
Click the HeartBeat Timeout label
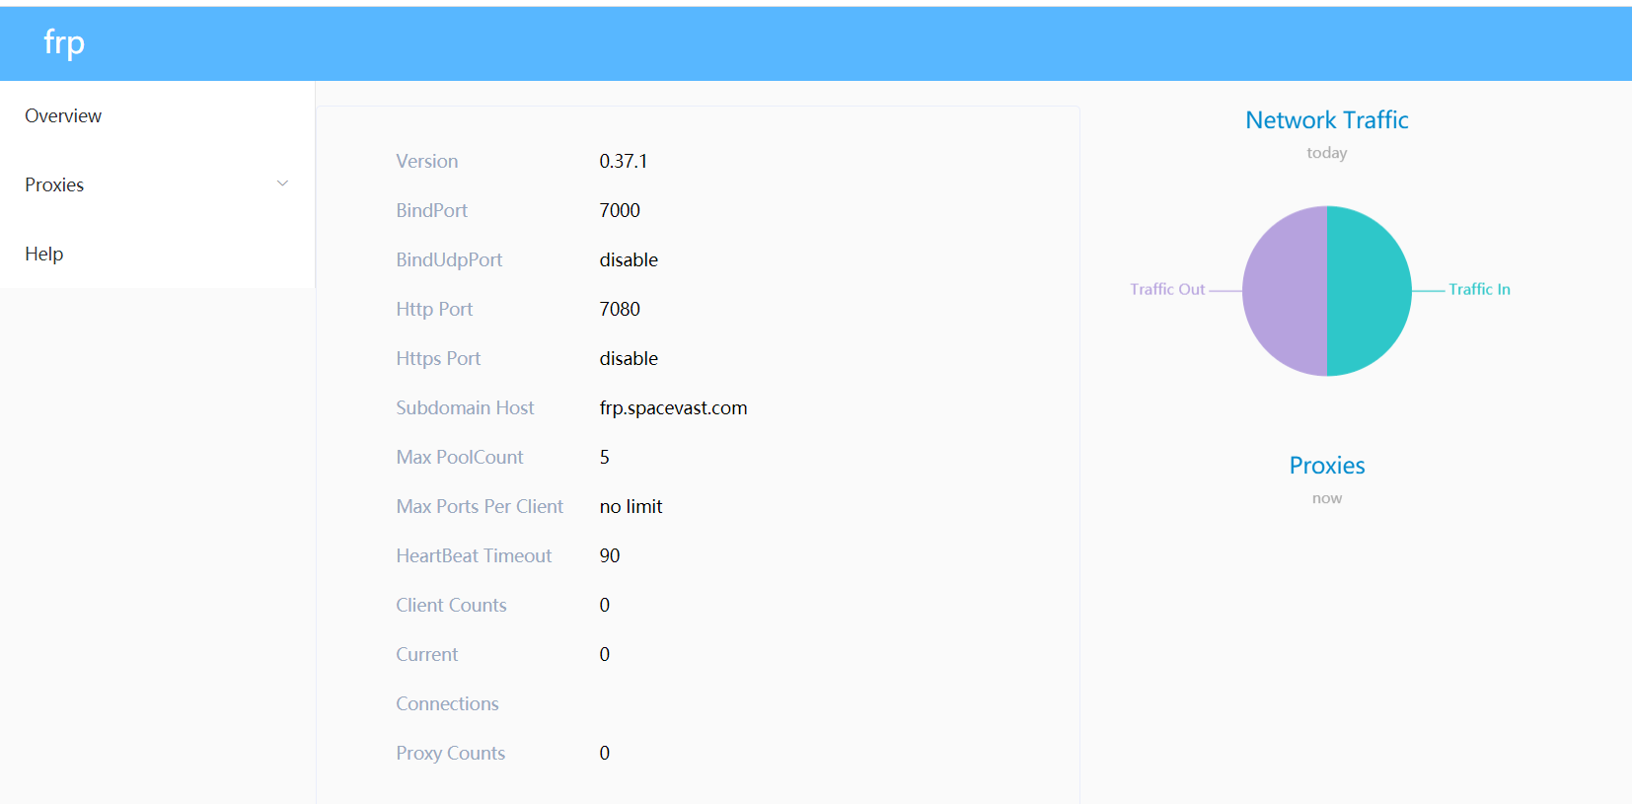474,555
